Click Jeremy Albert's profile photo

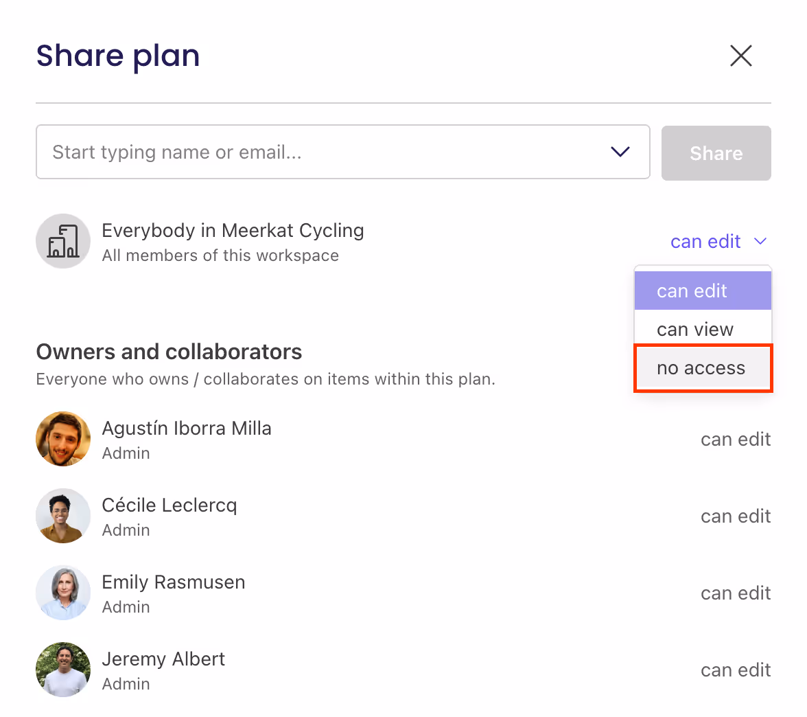click(x=62, y=669)
